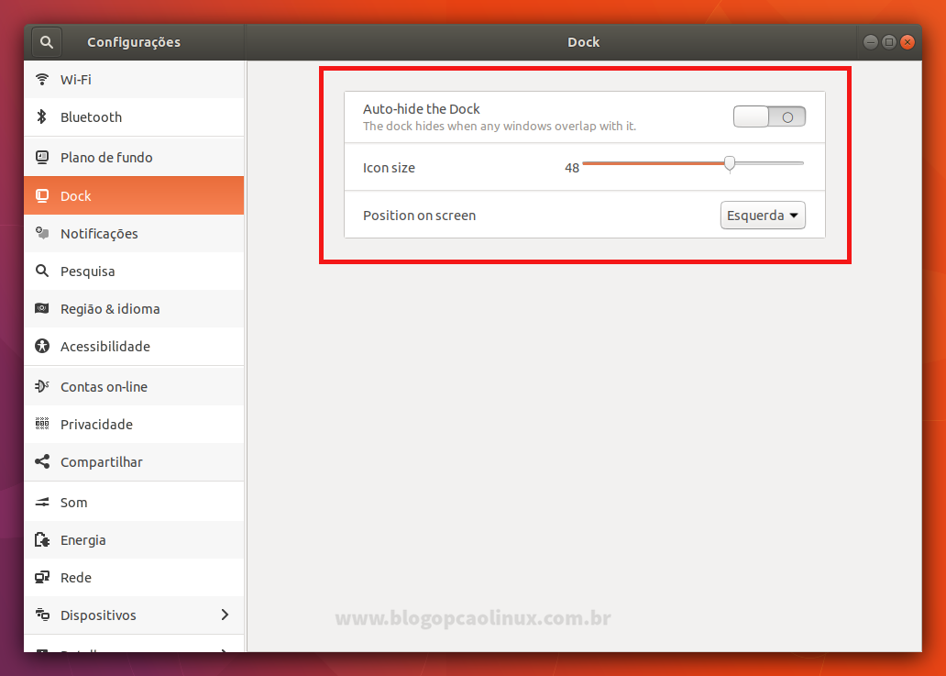The height and width of the screenshot is (676, 946).
Task: Click the Privacidade grid icon
Action: (x=42, y=424)
